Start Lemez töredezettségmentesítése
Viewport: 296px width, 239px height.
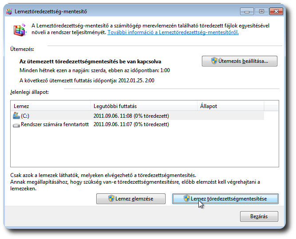point(225,199)
